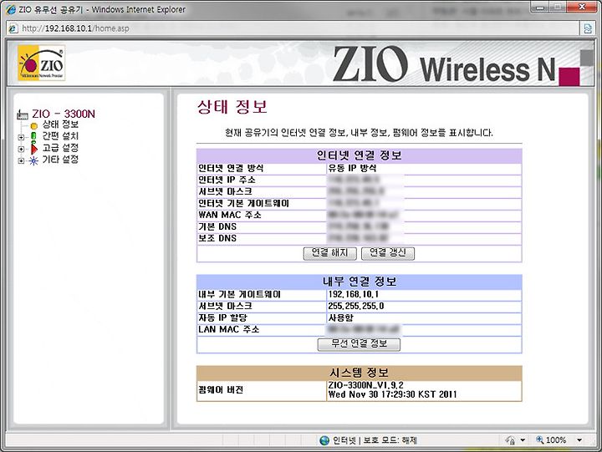Click the 255.255.255.0 subnet mask value
The image size is (602, 452).
point(356,306)
